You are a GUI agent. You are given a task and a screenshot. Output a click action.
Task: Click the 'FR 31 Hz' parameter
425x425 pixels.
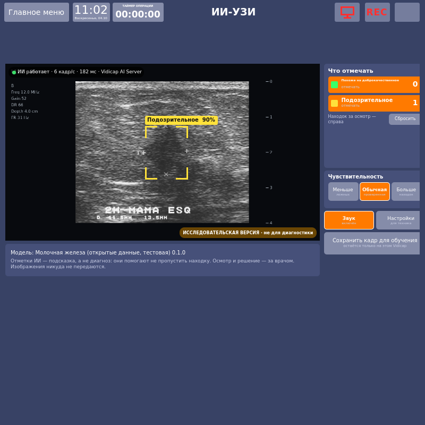point(20,117)
